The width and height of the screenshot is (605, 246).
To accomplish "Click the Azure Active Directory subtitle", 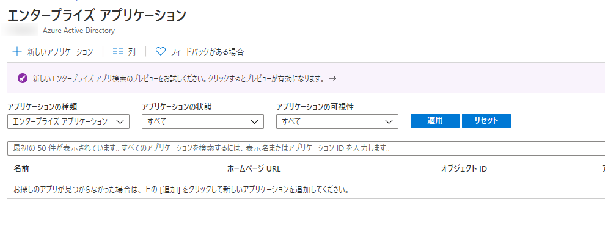I will coord(79,31).
